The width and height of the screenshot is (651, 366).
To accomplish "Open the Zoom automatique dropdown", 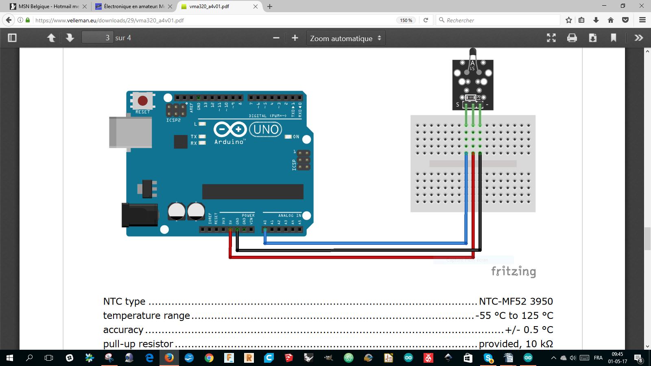I will click(346, 38).
